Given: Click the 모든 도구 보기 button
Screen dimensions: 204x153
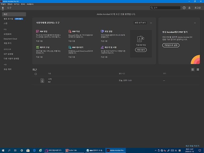Looking at the screenshot, I should (x=140, y=23).
